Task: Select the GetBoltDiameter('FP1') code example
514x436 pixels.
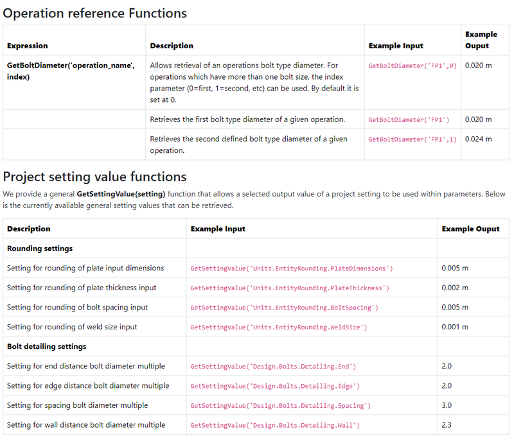Action: click(x=408, y=119)
